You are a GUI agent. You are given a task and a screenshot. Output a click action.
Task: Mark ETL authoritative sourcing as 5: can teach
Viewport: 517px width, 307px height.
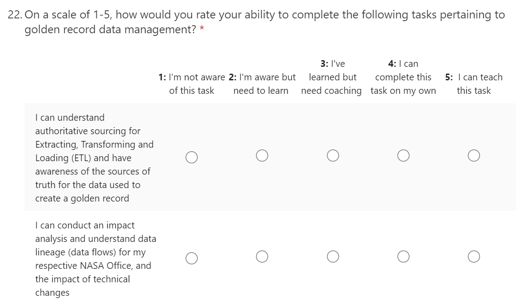point(473,155)
